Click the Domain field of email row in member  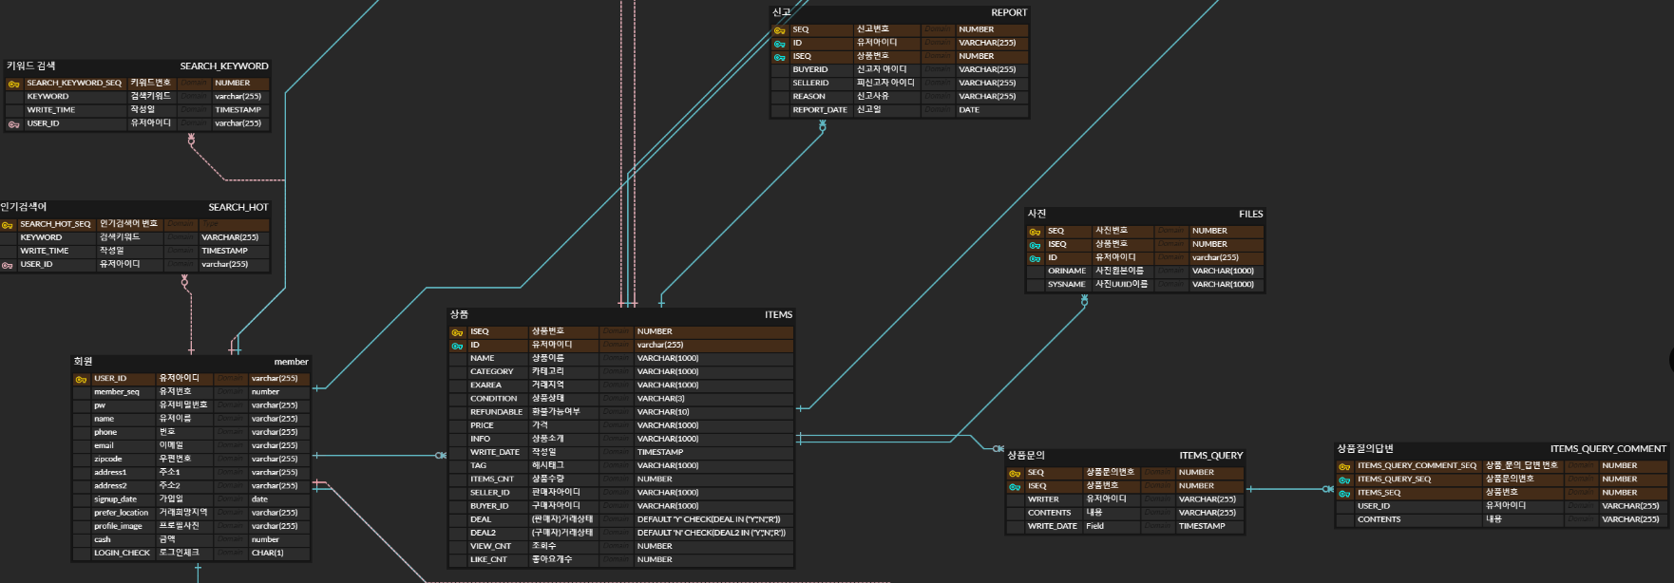(230, 445)
